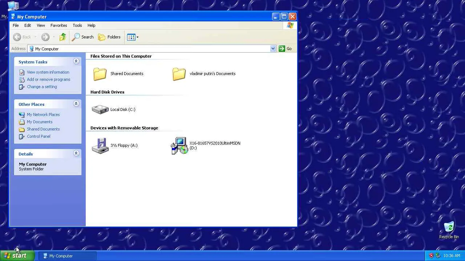This screenshot has height=261, width=465.
Task: Click My Network Places globe icon
Action: (22, 115)
